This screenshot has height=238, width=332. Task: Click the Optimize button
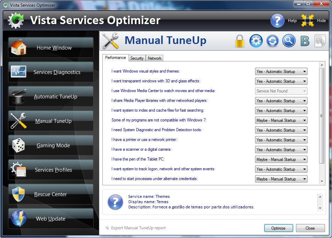pos(279,228)
